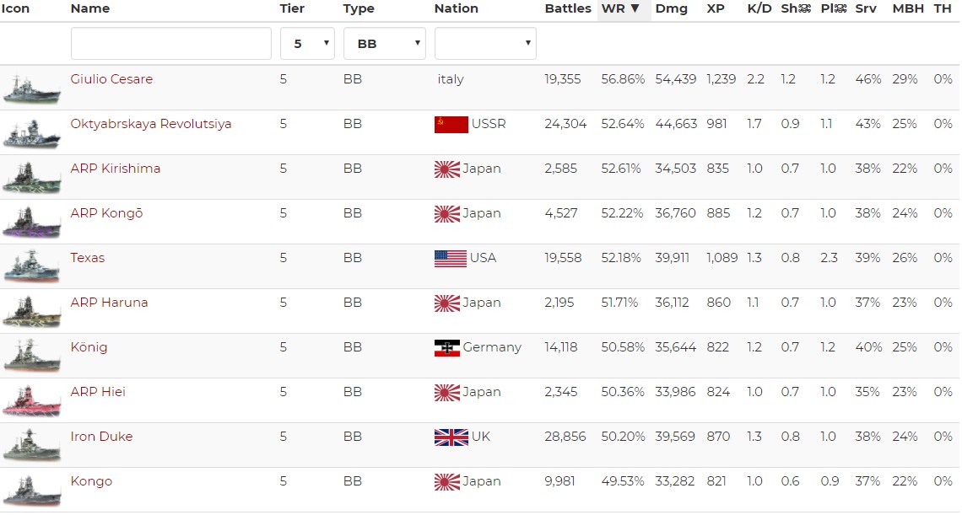Click the Giulio Cesare ship icon
This screenshot has height=515, width=962.
[x=31, y=89]
